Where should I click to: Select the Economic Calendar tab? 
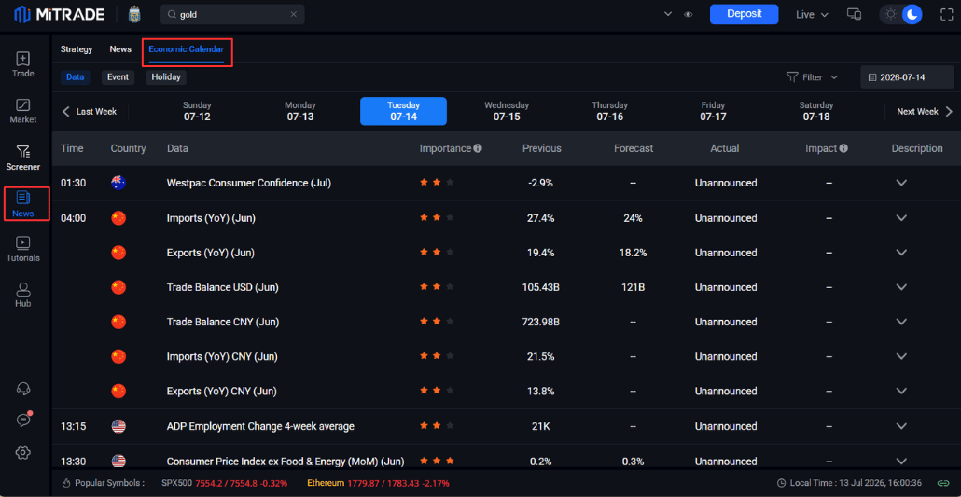(187, 49)
